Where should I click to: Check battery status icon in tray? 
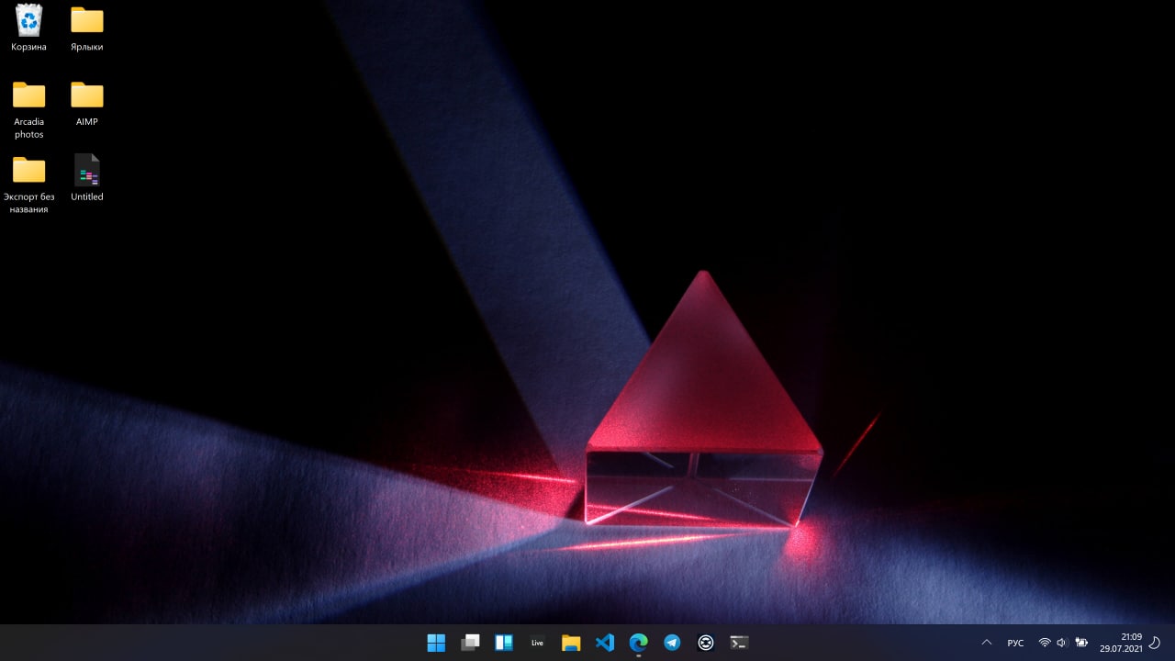tap(1081, 643)
